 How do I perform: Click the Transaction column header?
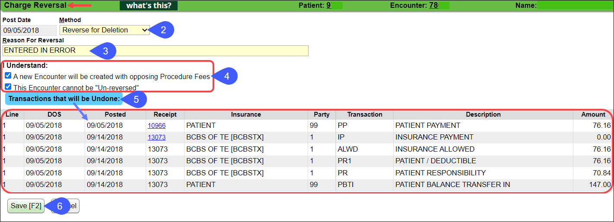[x=365, y=114]
